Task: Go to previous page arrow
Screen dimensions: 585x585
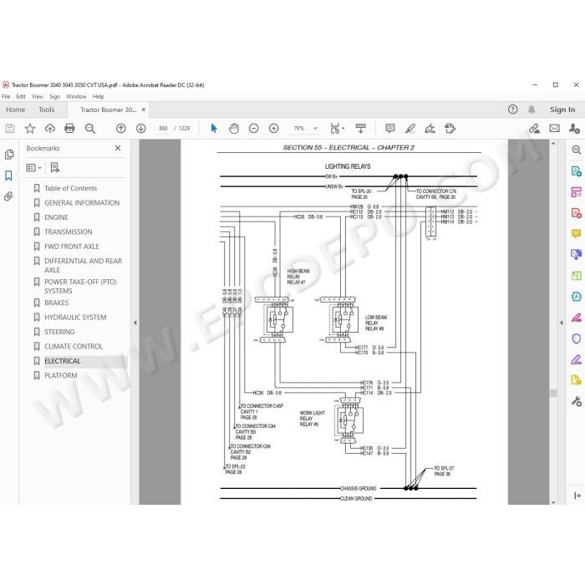Action: (121, 129)
